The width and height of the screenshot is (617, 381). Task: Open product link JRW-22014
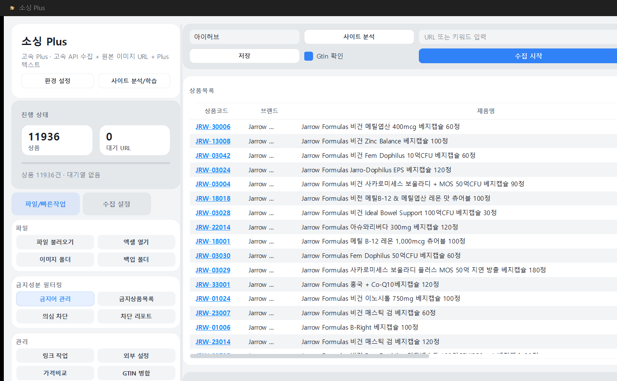pyautogui.click(x=213, y=227)
